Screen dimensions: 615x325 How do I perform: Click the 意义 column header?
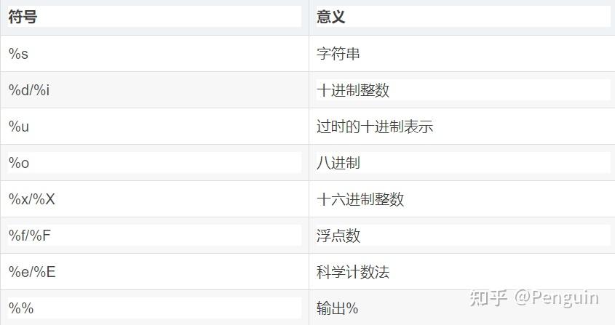point(331,17)
